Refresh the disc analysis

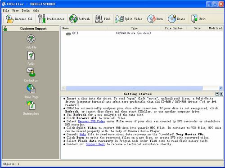pos(73,19)
